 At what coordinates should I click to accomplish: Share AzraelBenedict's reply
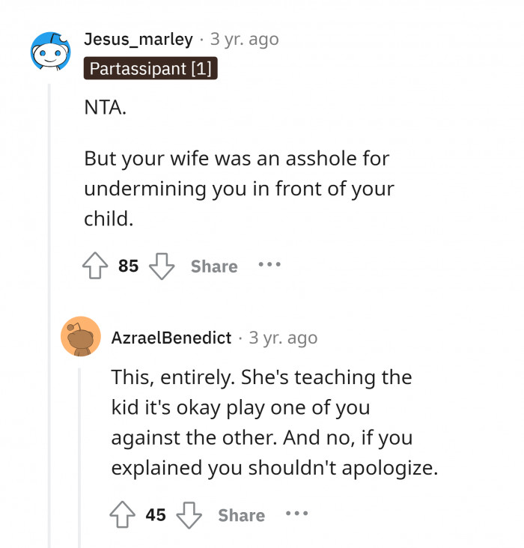tap(241, 515)
